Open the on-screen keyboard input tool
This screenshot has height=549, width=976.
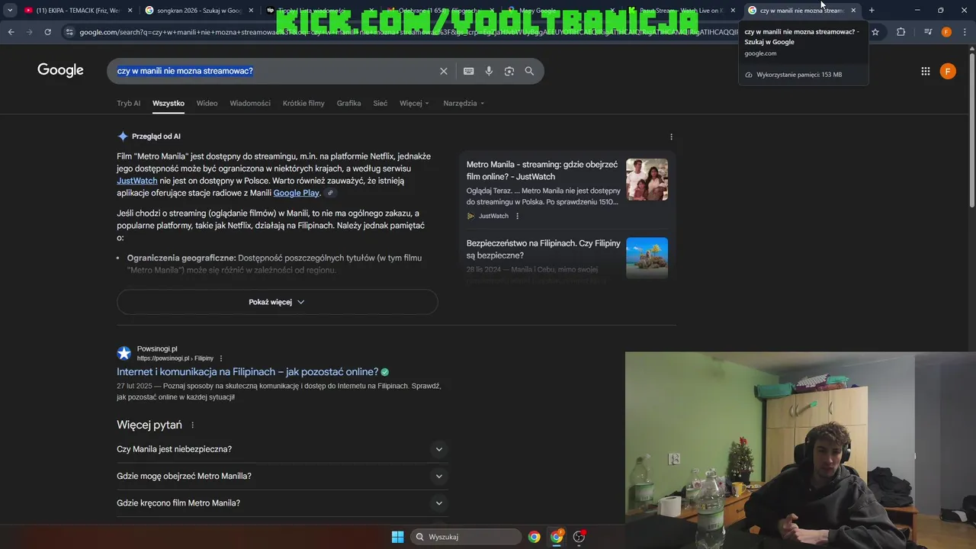coord(468,71)
